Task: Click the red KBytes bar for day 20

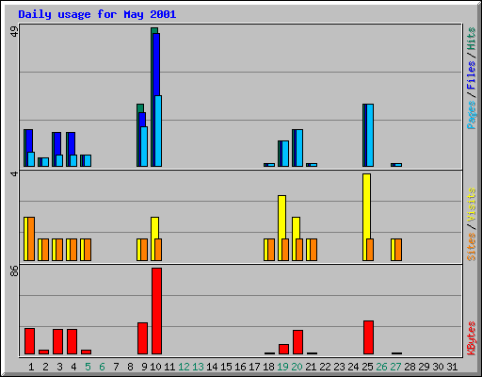Action: (297, 342)
